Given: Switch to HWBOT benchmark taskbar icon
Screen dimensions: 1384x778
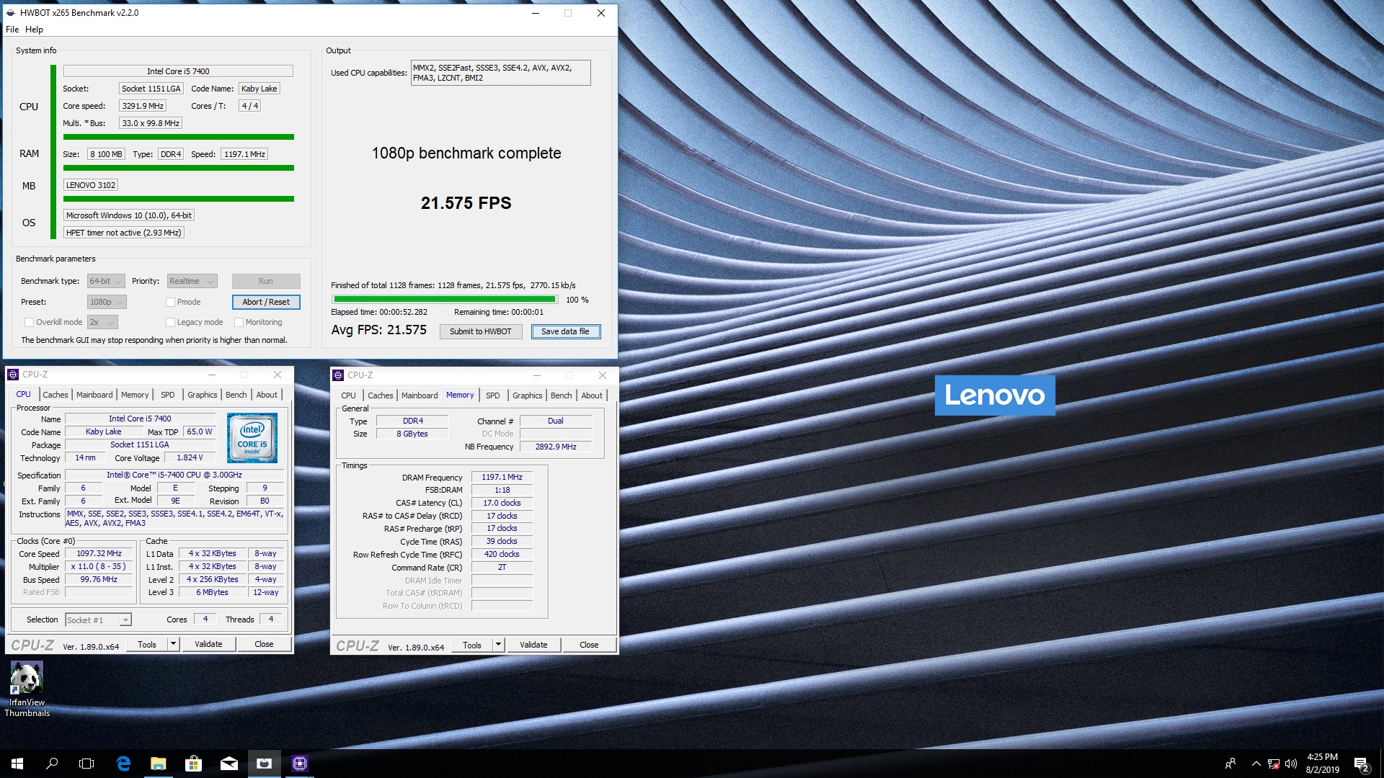Looking at the screenshot, I should coord(264,764).
